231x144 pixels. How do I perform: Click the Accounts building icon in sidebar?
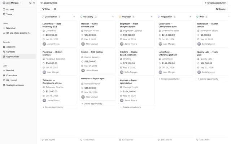[4, 47]
